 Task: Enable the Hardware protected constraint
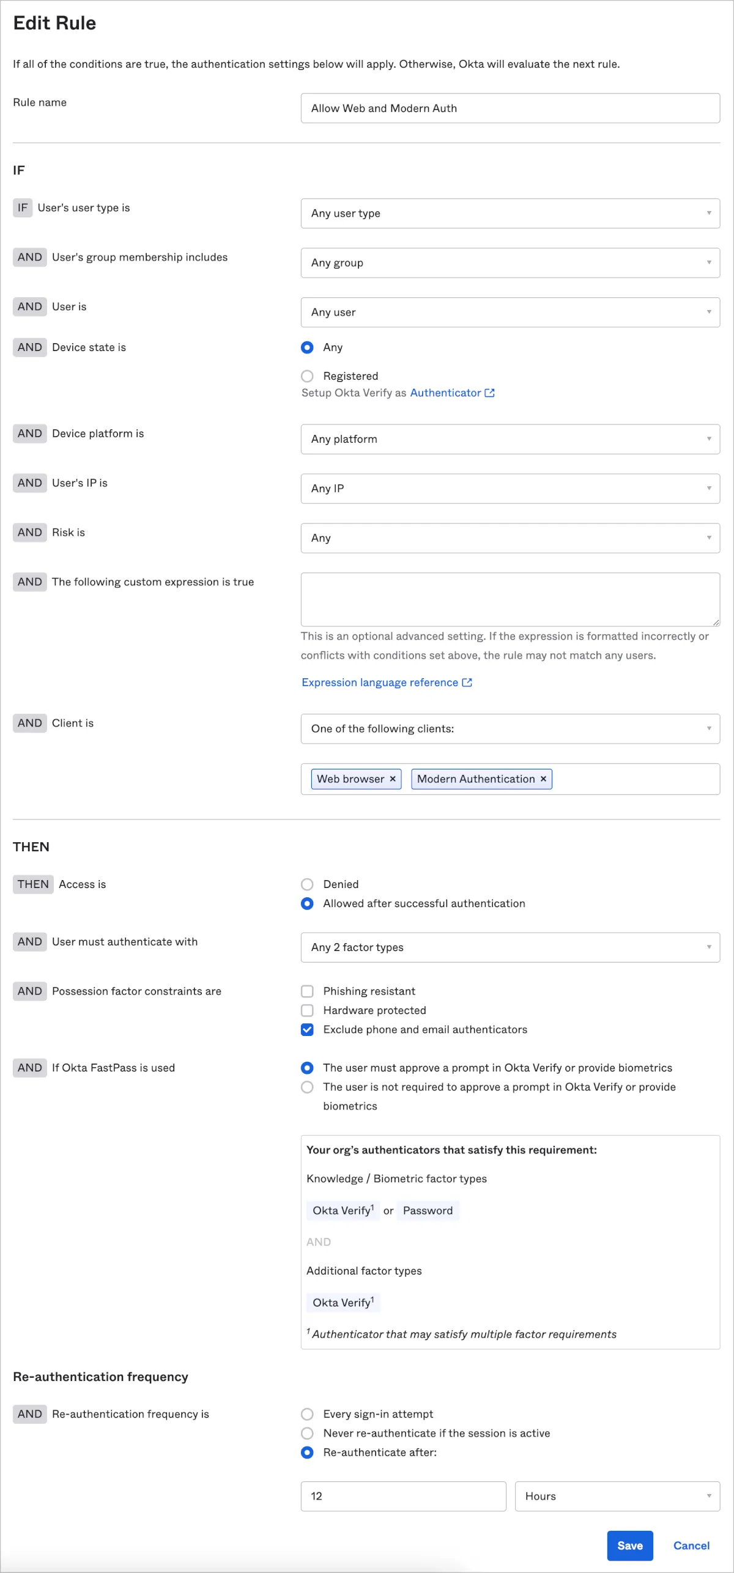(307, 1010)
